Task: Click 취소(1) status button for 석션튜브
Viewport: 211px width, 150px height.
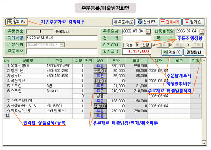Action: point(100,81)
